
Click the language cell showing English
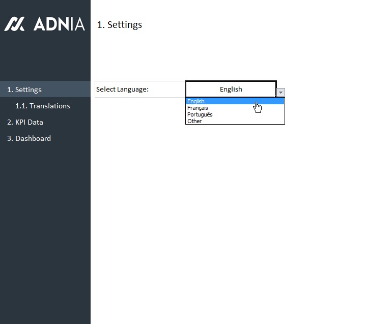[x=231, y=89]
